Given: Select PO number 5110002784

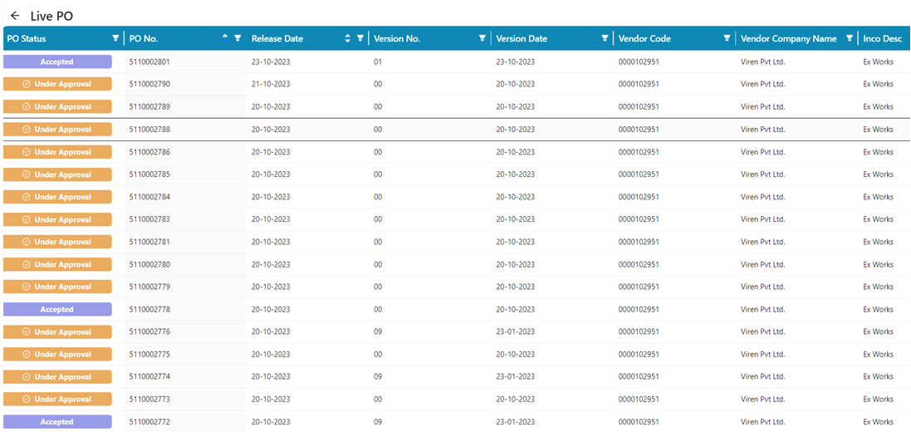Looking at the screenshot, I should coord(150,197).
